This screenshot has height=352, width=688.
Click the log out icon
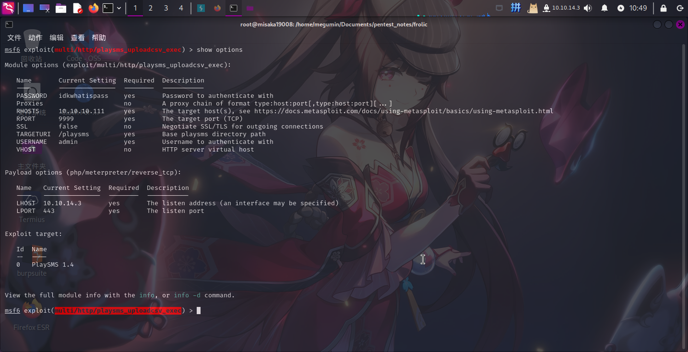pos(679,8)
